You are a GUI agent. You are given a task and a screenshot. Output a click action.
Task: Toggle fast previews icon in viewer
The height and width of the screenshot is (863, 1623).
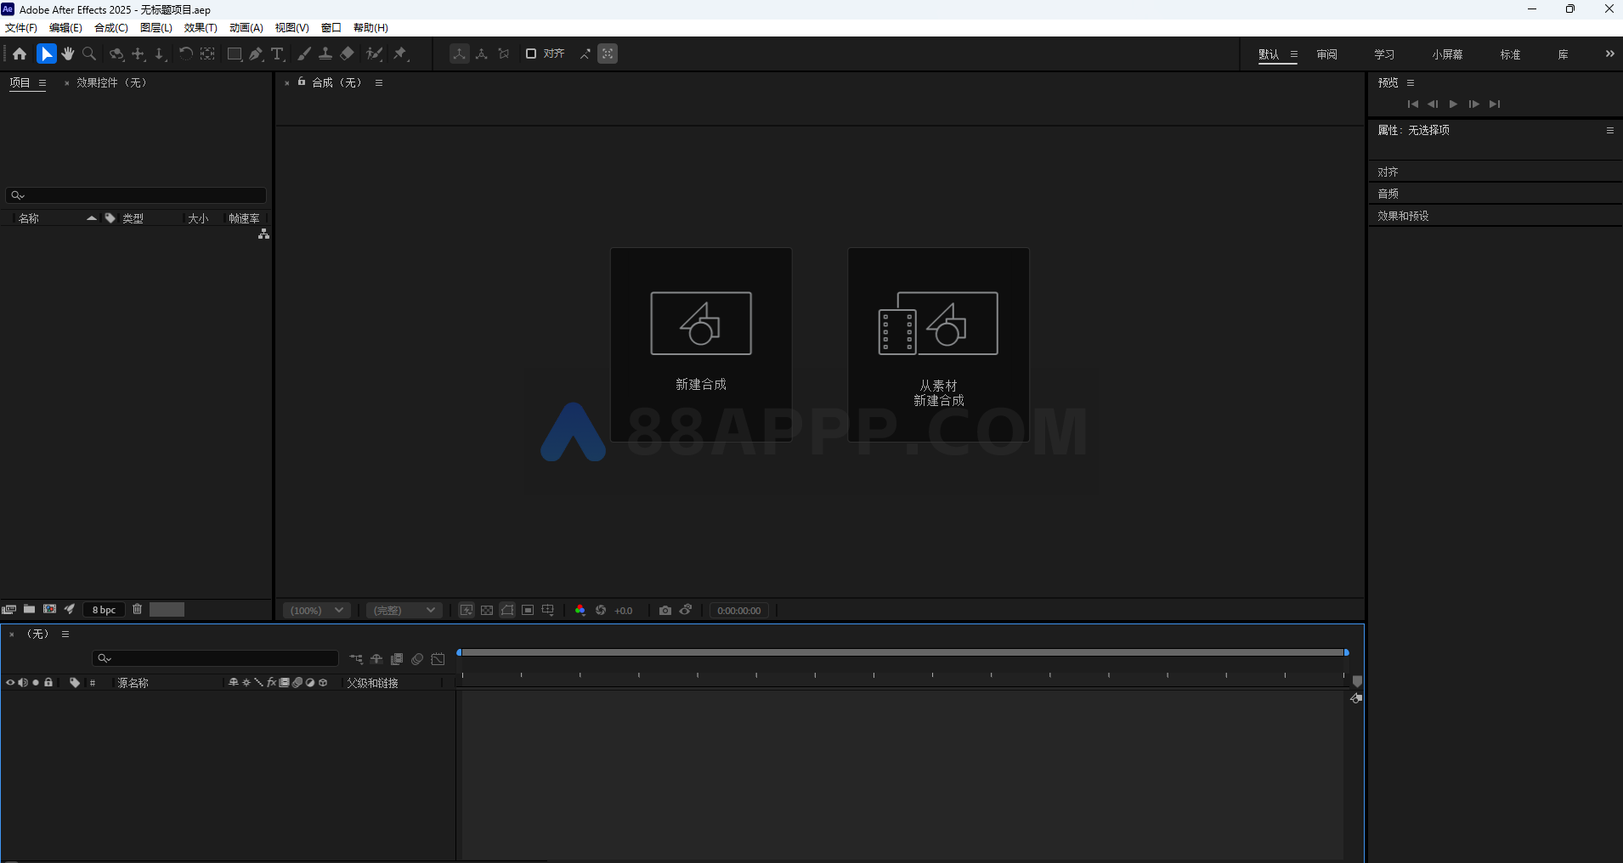point(467,610)
